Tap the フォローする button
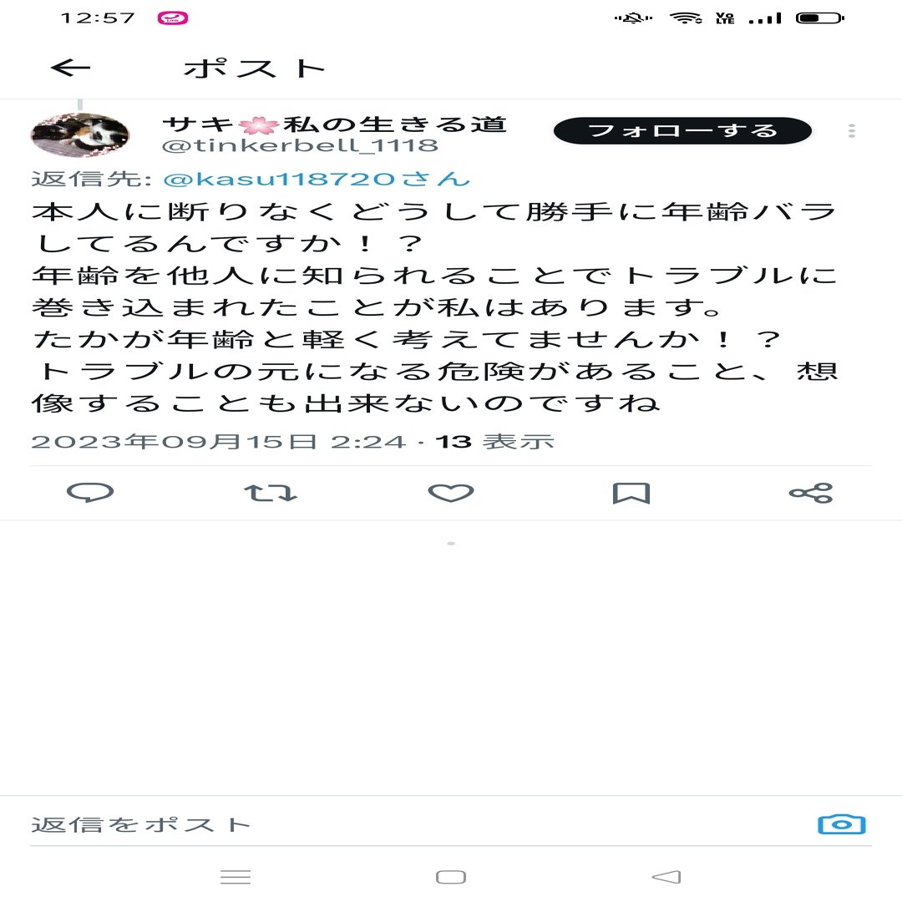This screenshot has height=902, width=902. tap(682, 130)
